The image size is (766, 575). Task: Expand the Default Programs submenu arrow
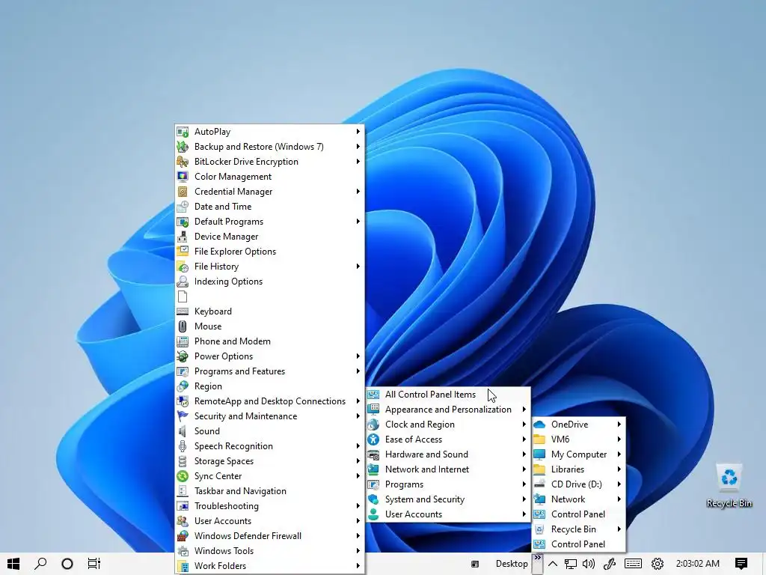358,222
